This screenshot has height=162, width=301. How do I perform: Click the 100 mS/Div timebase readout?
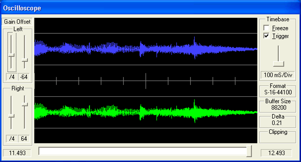[x=278, y=75]
